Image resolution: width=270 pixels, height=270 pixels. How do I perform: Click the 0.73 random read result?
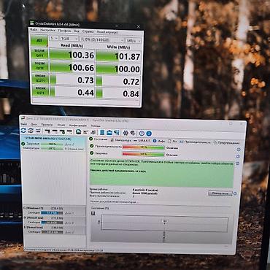tap(72, 80)
